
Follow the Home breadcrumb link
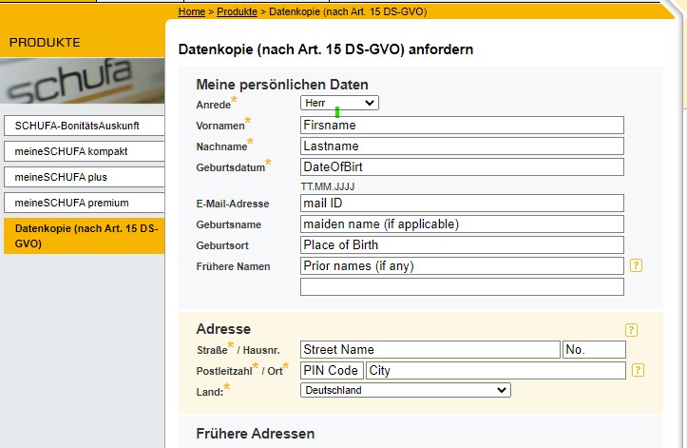(191, 11)
